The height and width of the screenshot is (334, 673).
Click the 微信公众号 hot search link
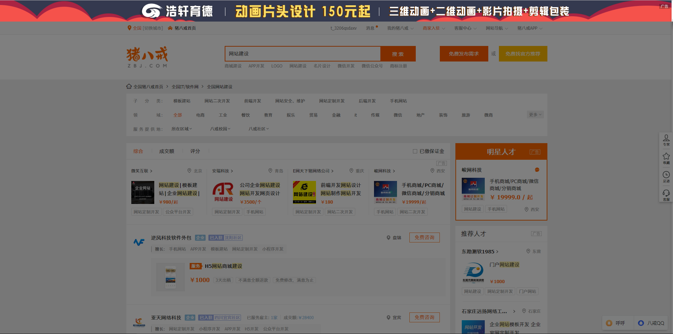[372, 66]
